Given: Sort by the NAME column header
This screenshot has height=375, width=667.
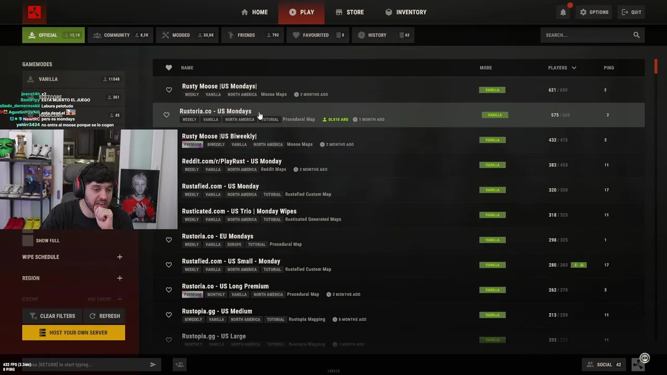Looking at the screenshot, I should tap(187, 68).
